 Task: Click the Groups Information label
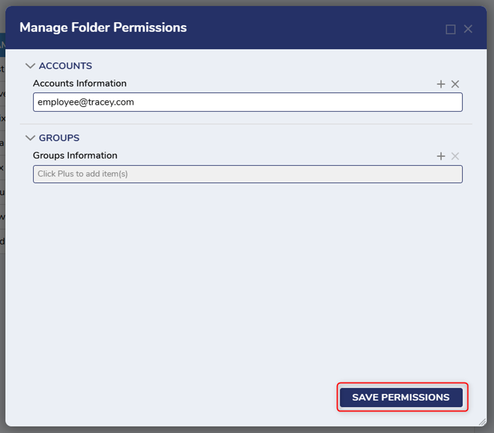[75, 156]
